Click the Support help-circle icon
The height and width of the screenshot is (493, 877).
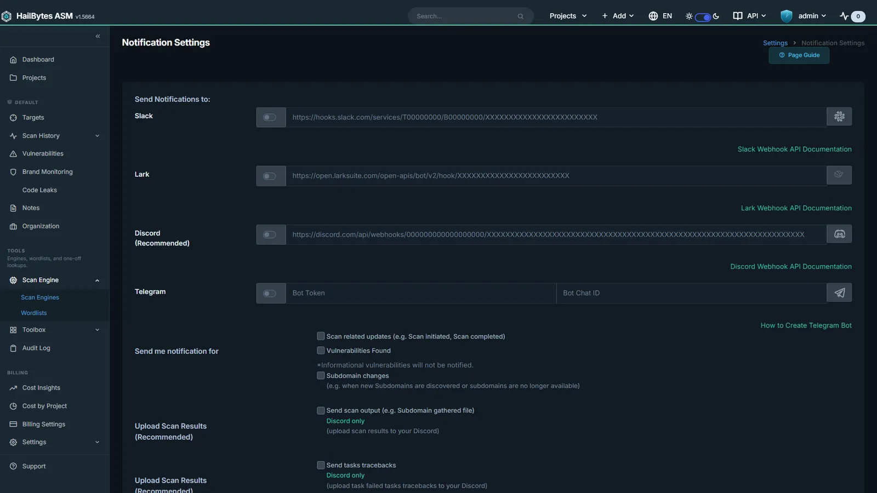point(13,466)
